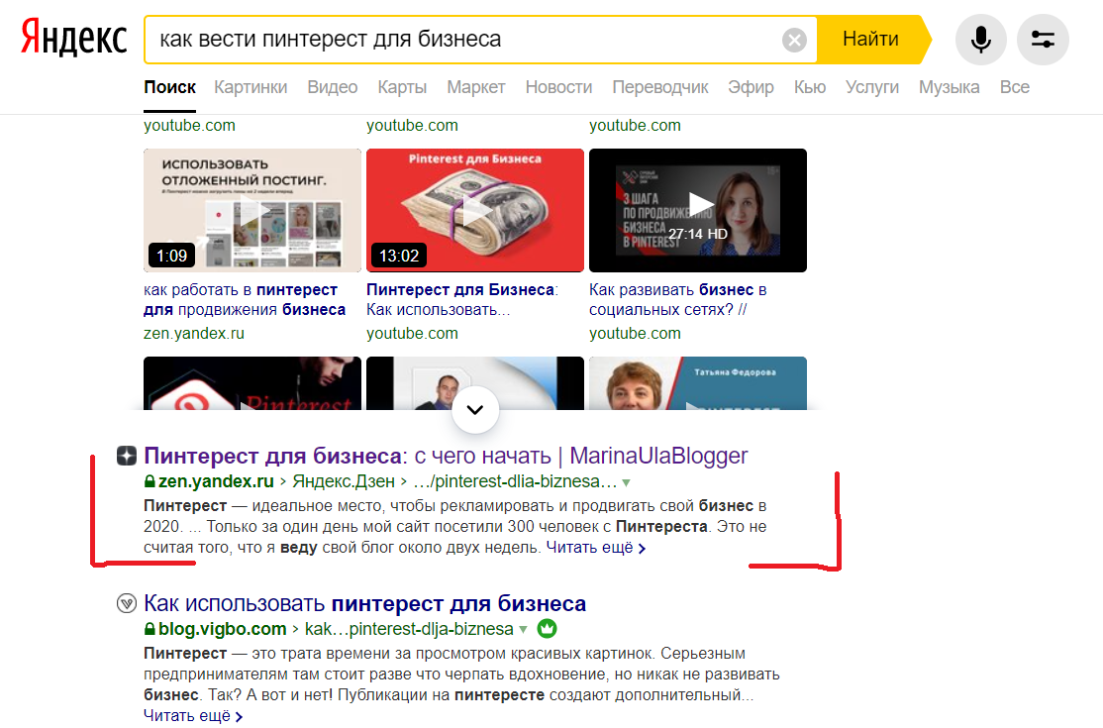Open the Переводчик tab
Image resolution: width=1103 pixels, height=728 pixels.
tap(659, 87)
